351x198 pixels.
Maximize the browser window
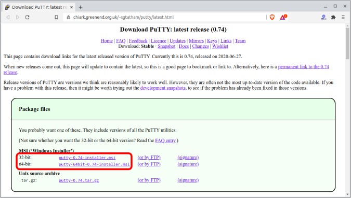[335, 6]
